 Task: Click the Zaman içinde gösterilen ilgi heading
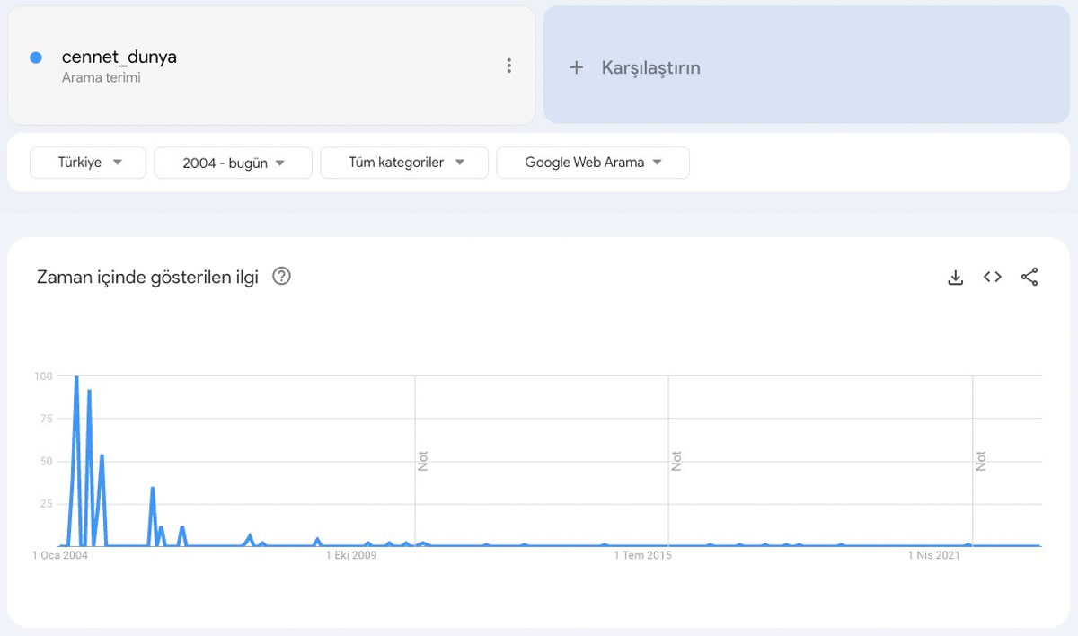[x=147, y=277]
